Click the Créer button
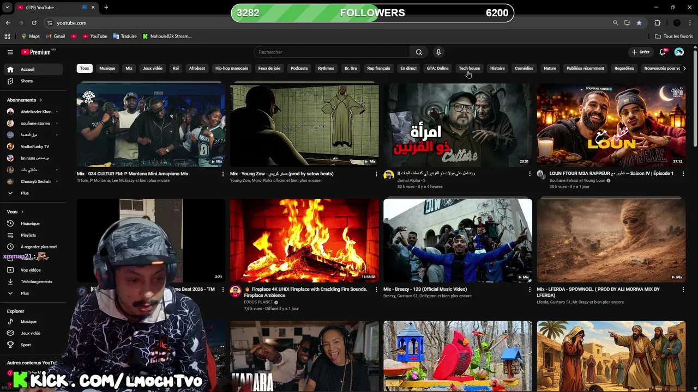Screen dimensions: 698x392 pos(641,52)
